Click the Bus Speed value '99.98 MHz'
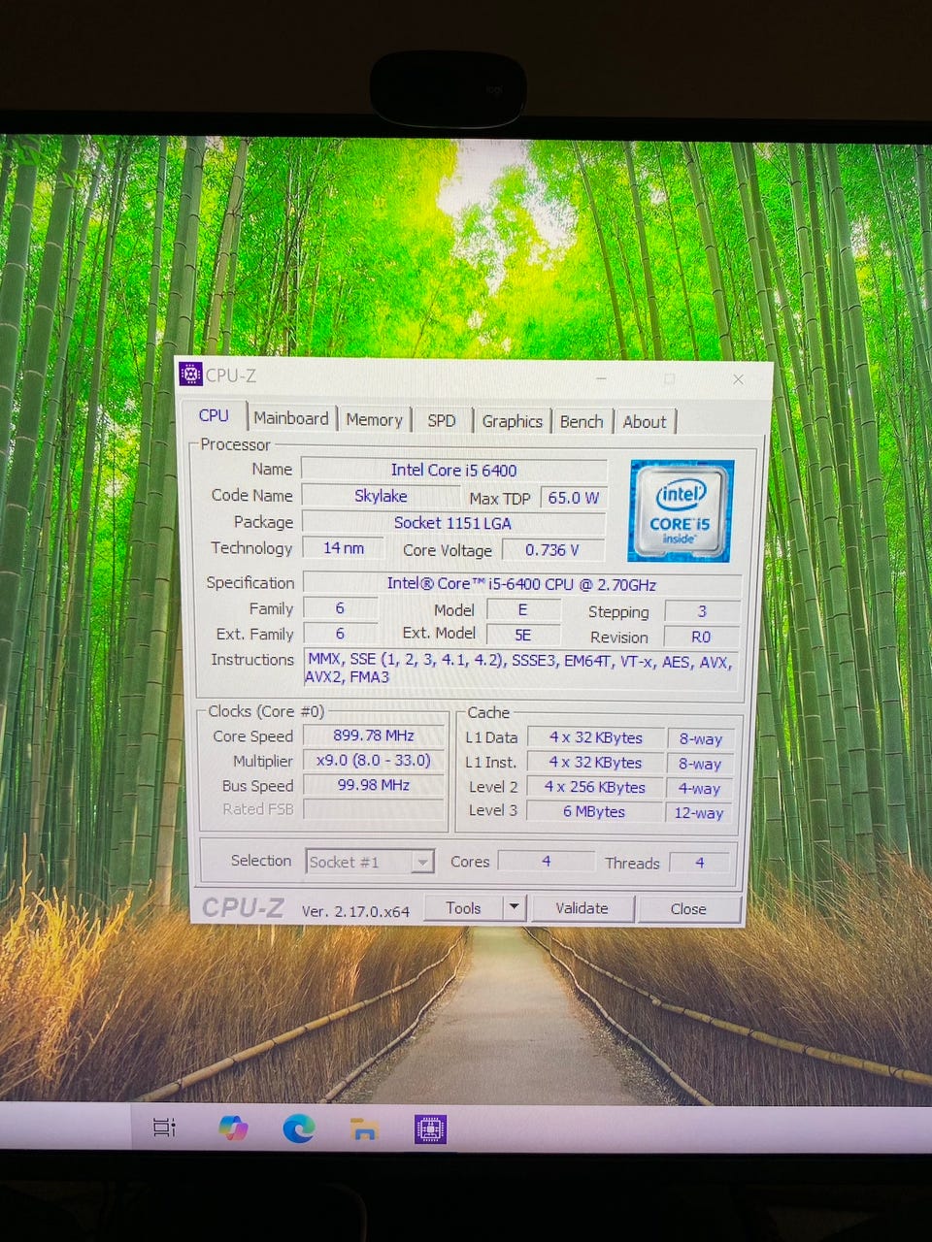The height and width of the screenshot is (1242, 932). click(x=374, y=784)
